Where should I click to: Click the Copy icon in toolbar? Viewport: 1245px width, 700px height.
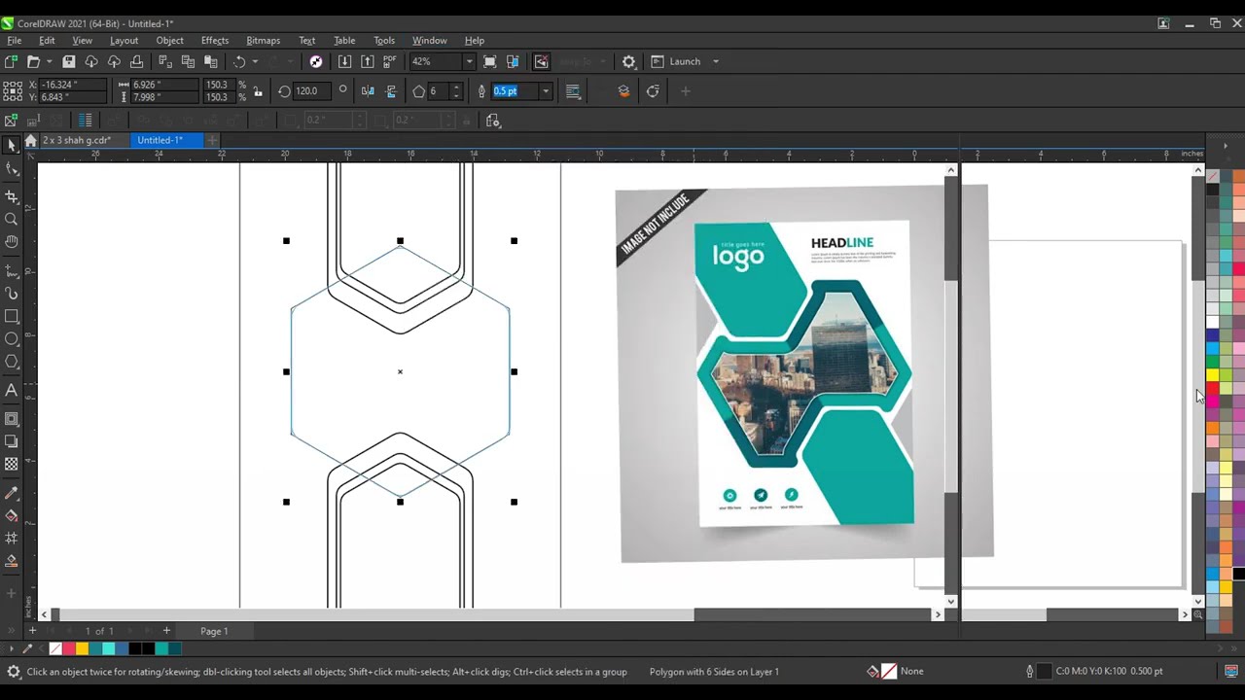click(x=188, y=61)
